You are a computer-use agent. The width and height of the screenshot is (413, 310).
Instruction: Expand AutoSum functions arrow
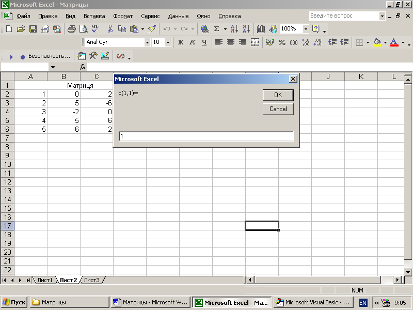point(225,29)
